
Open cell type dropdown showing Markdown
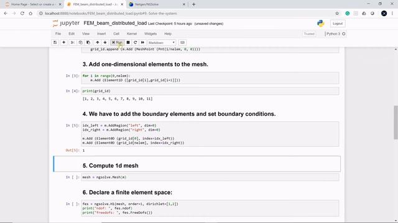(x=162, y=43)
